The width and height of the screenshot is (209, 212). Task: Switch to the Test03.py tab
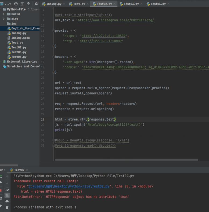[x=131, y=4]
